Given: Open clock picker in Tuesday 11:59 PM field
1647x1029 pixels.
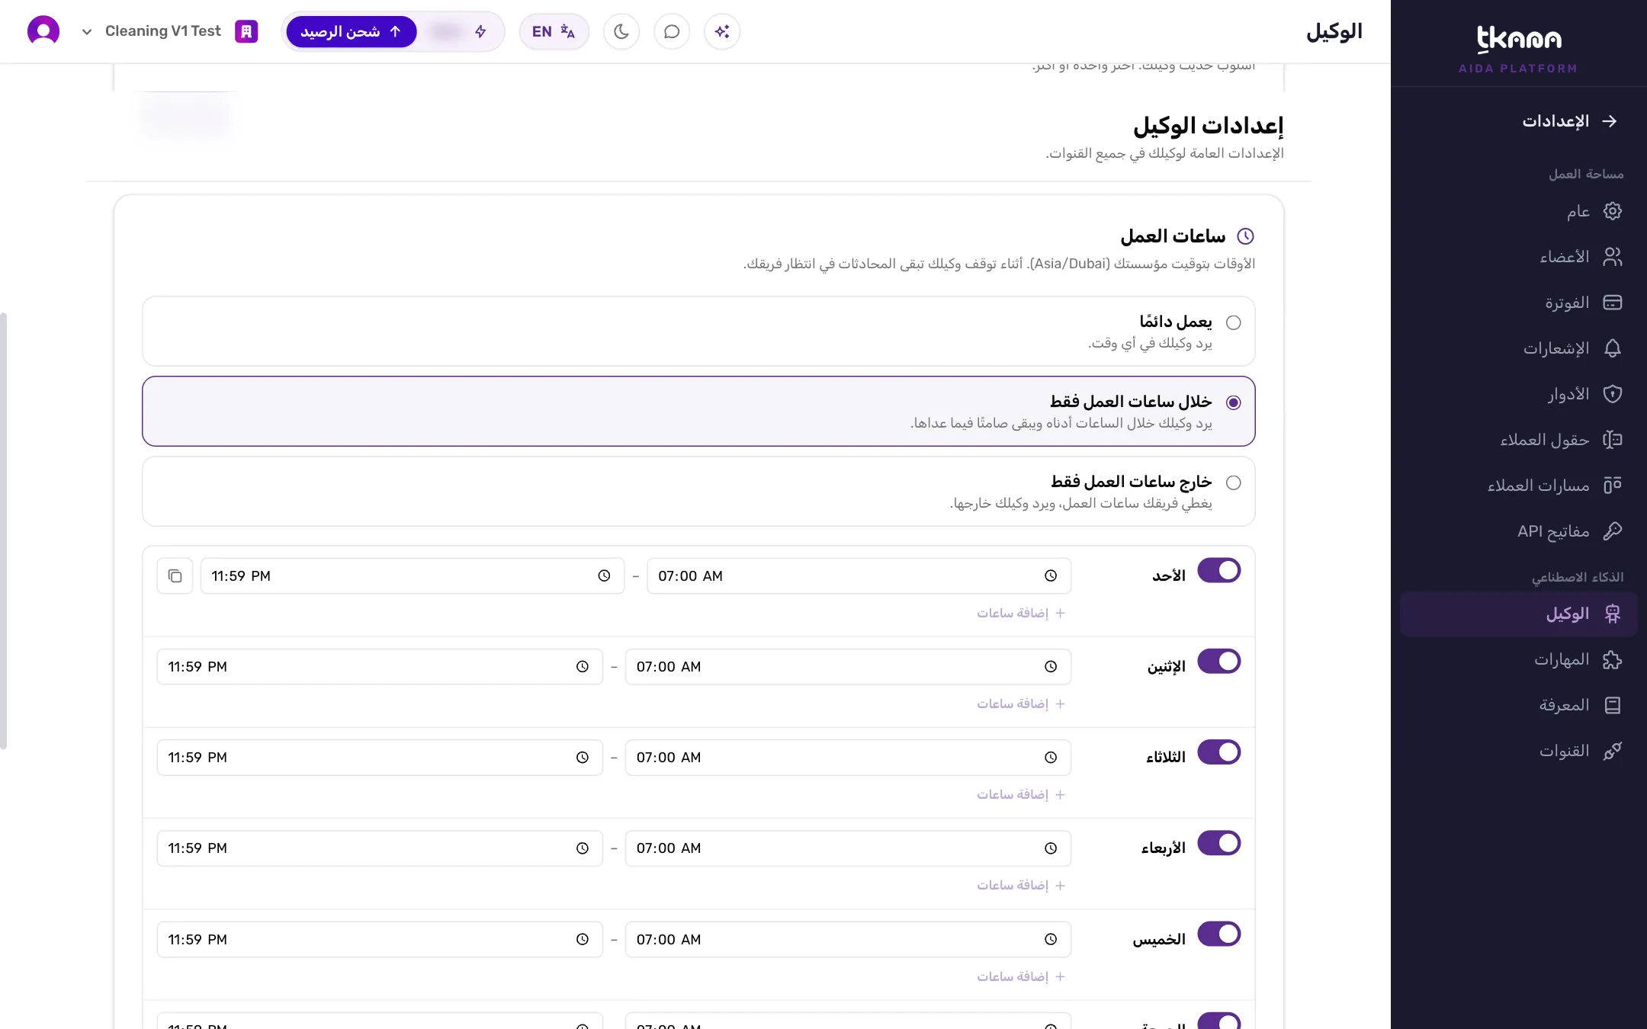Looking at the screenshot, I should tap(583, 757).
